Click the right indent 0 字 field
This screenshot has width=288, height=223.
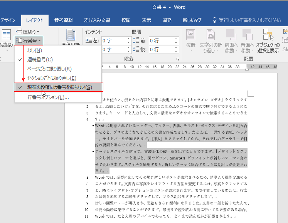coord(114,49)
